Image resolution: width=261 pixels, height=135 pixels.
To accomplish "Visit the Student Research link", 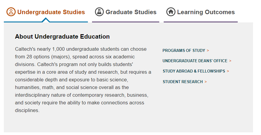I will click(x=183, y=82).
